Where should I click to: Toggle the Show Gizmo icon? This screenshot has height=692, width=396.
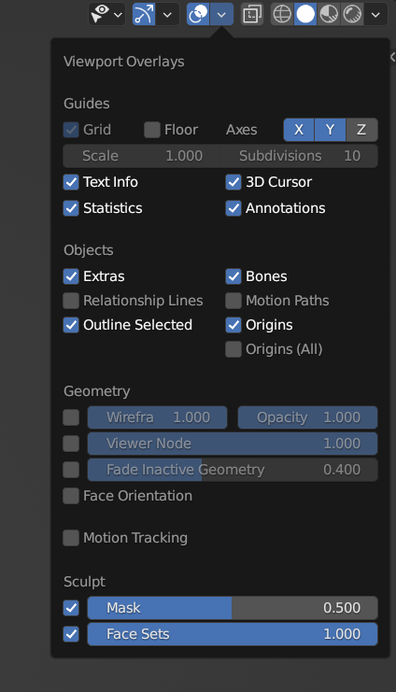tap(144, 14)
